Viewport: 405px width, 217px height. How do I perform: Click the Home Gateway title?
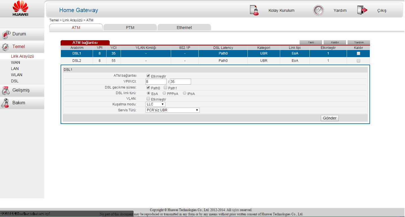click(x=79, y=10)
